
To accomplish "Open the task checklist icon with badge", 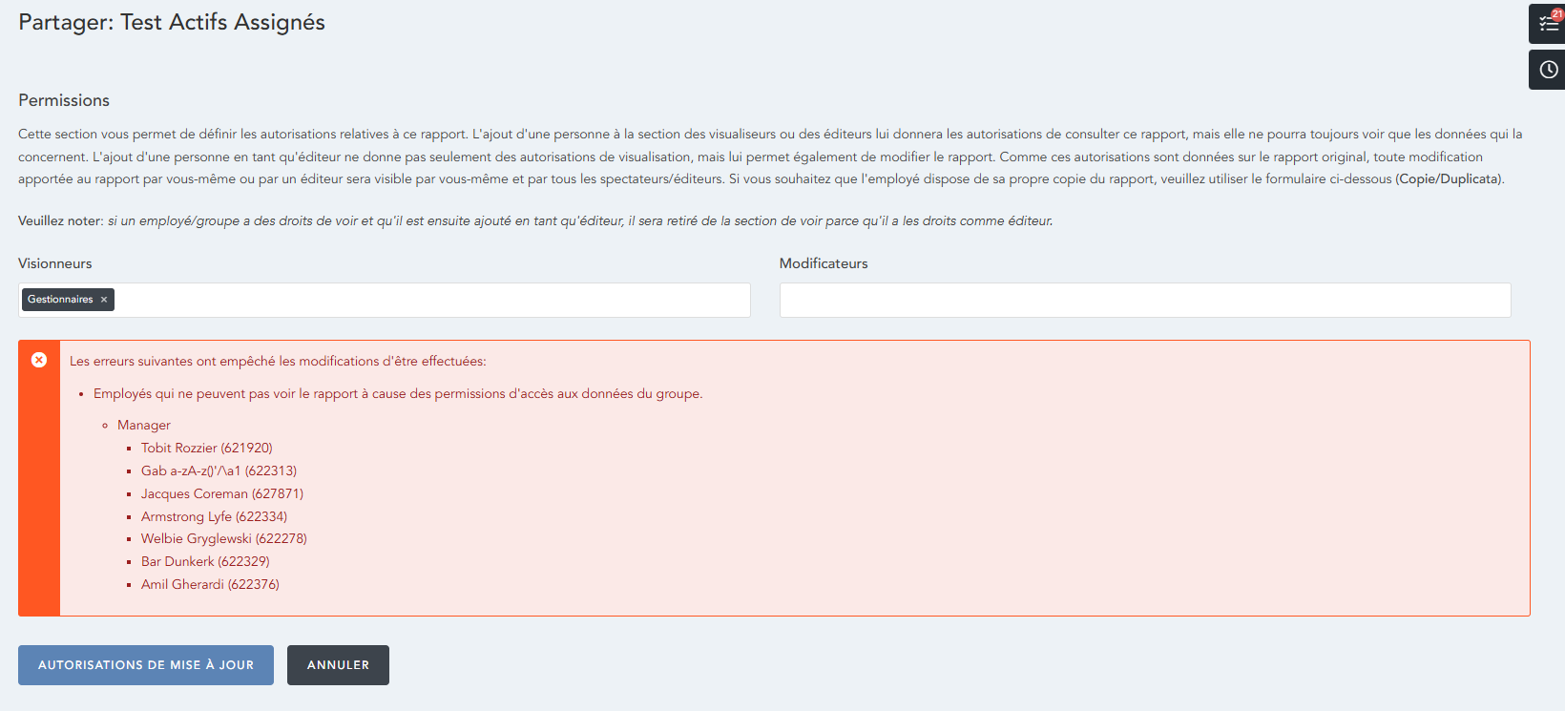I will (x=1548, y=24).
